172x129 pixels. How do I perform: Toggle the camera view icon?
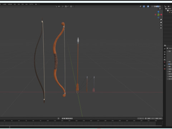click(161, 25)
